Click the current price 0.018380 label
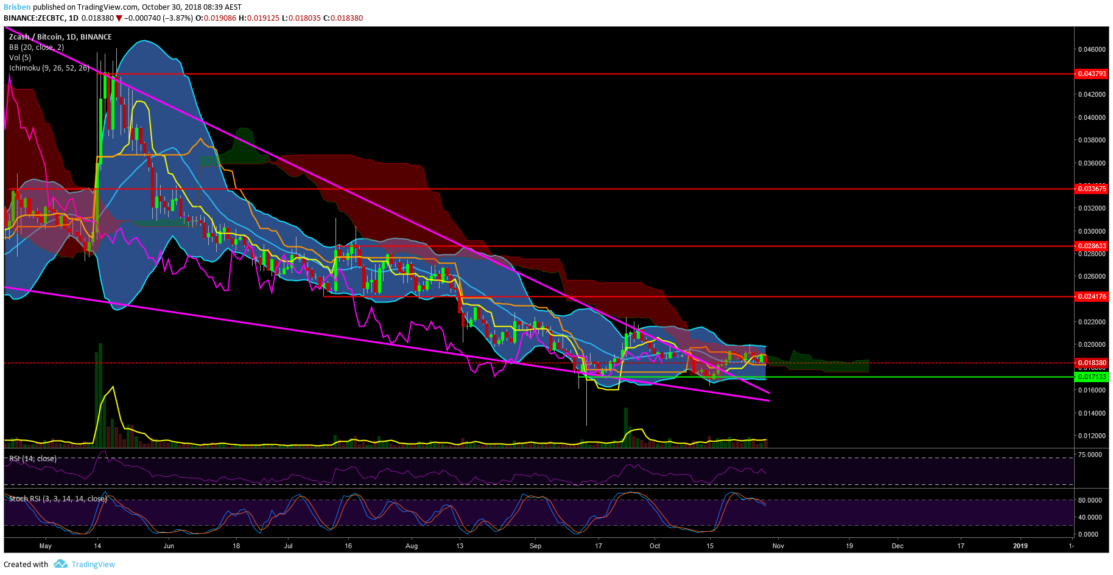Screen dimensions: 1113x575 click(1092, 363)
